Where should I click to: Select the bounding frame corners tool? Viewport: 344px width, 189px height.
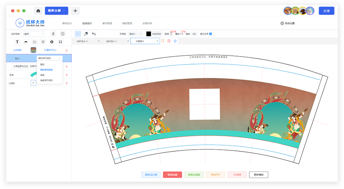[x=60, y=42]
